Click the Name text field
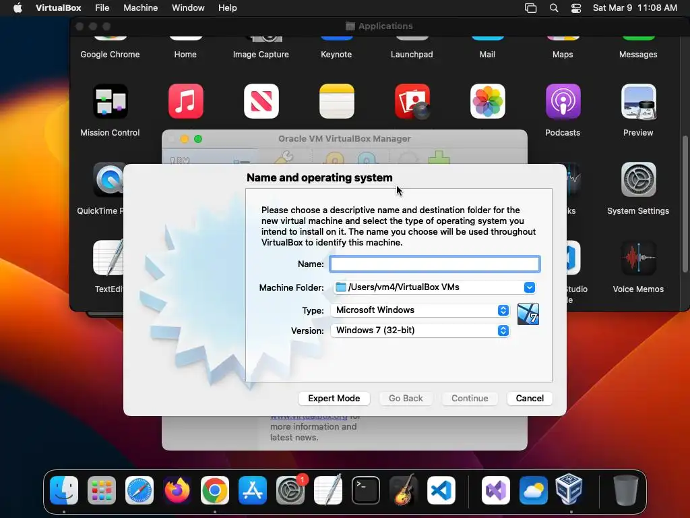Viewport: 690px width, 518px height. coord(435,264)
